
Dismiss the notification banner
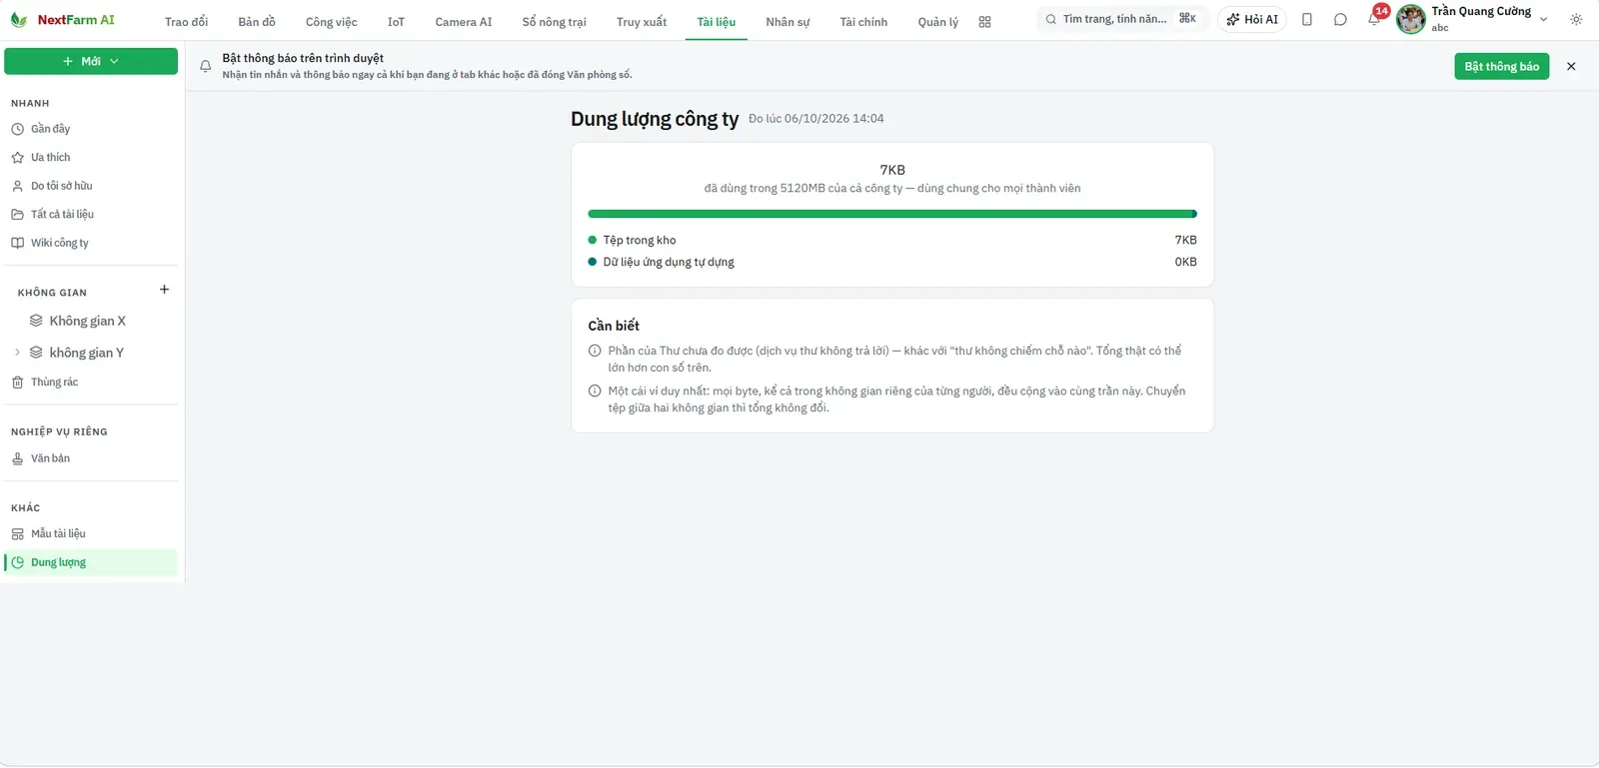[1571, 66]
